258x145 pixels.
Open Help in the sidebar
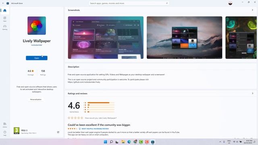(x=5, y=133)
